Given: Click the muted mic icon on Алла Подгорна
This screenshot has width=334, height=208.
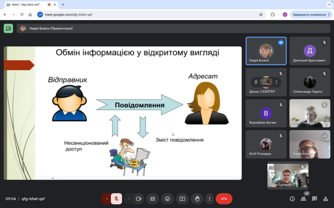Looking at the screenshot, I should click(325, 105).
